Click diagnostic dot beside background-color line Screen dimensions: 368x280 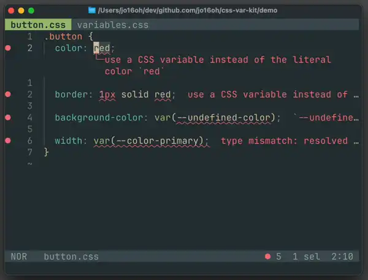click(x=8, y=117)
